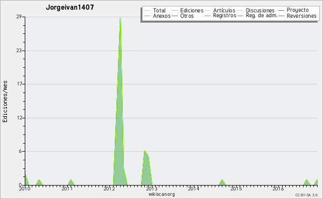
Task: Click y-axis value 29
Action: coord(19,17)
